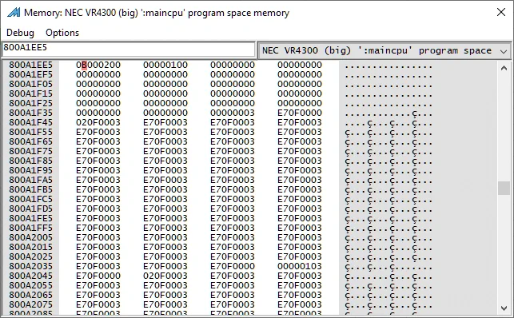
Task: Select value 00000100 in first row
Action: coord(165,65)
